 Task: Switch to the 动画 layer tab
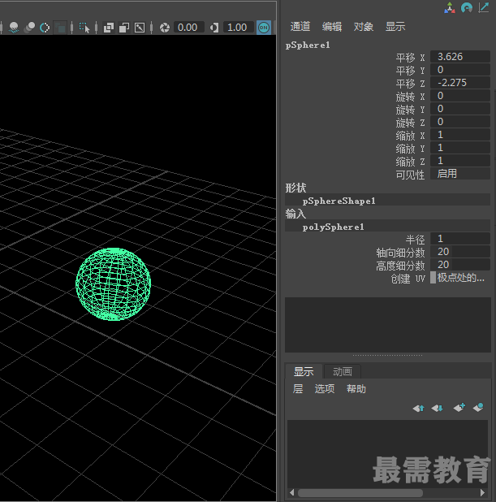[x=343, y=372]
